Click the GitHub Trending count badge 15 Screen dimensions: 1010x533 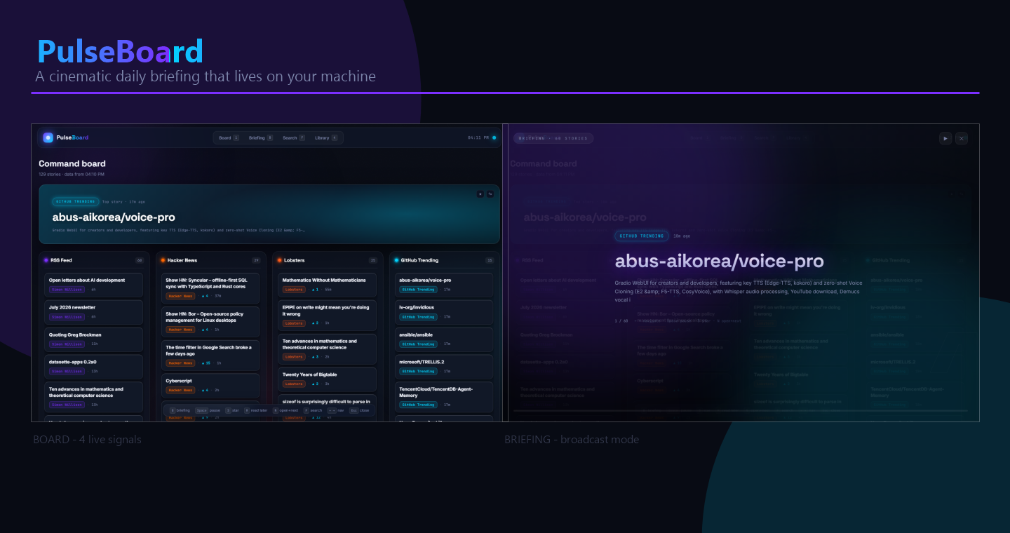pos(490,260)
